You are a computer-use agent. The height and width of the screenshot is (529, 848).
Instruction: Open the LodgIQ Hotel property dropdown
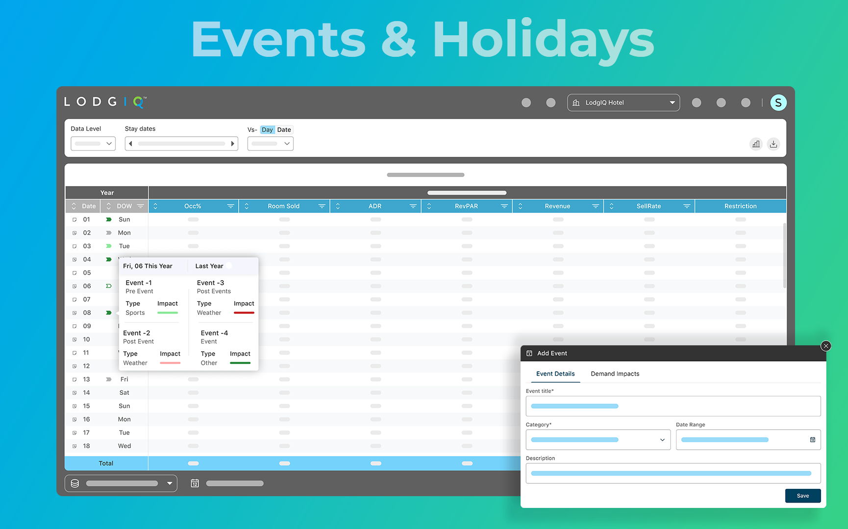click(x=624, y=102)
